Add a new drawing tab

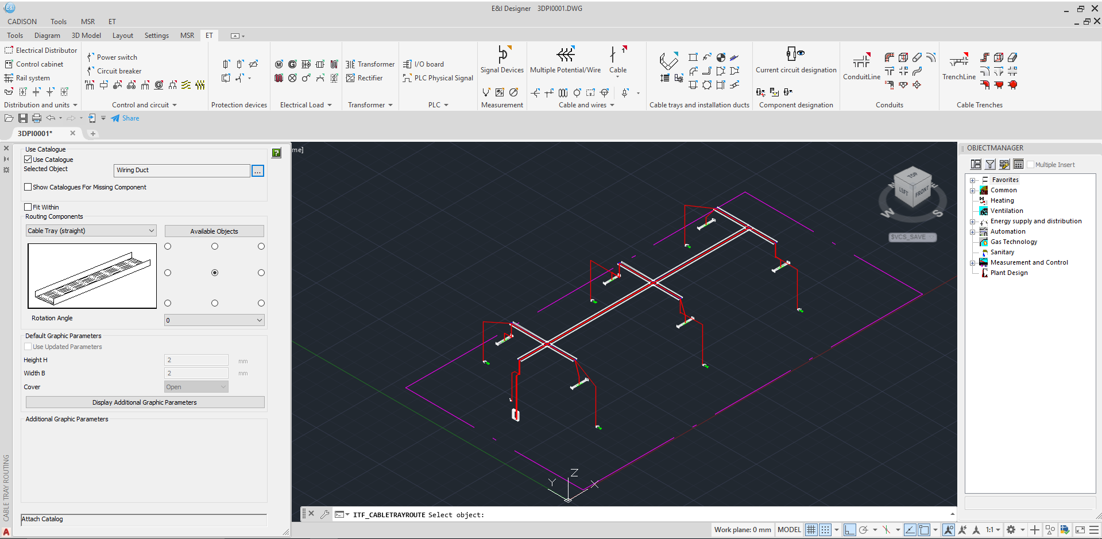click(x=93, y=134)
